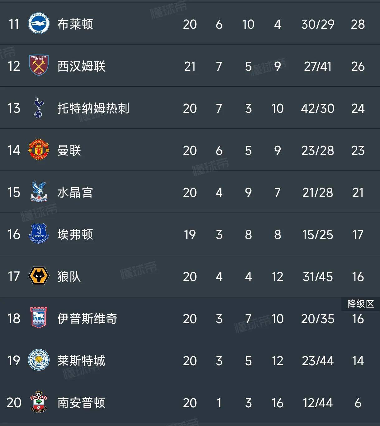Tap the 狼队 team name
This screenshot has width=380, height=426.
pyautogui.click(x=69, y=276)
